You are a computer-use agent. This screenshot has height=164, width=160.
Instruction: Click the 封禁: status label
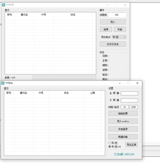click(x=105, y=70)
